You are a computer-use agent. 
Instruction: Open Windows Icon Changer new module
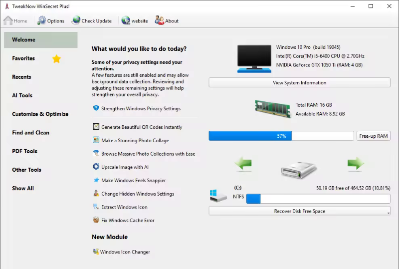tap(125, 252)
